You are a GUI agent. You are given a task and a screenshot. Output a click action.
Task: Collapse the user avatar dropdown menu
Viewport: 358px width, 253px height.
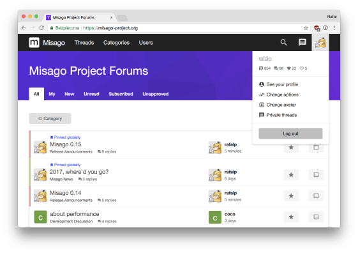320,43
